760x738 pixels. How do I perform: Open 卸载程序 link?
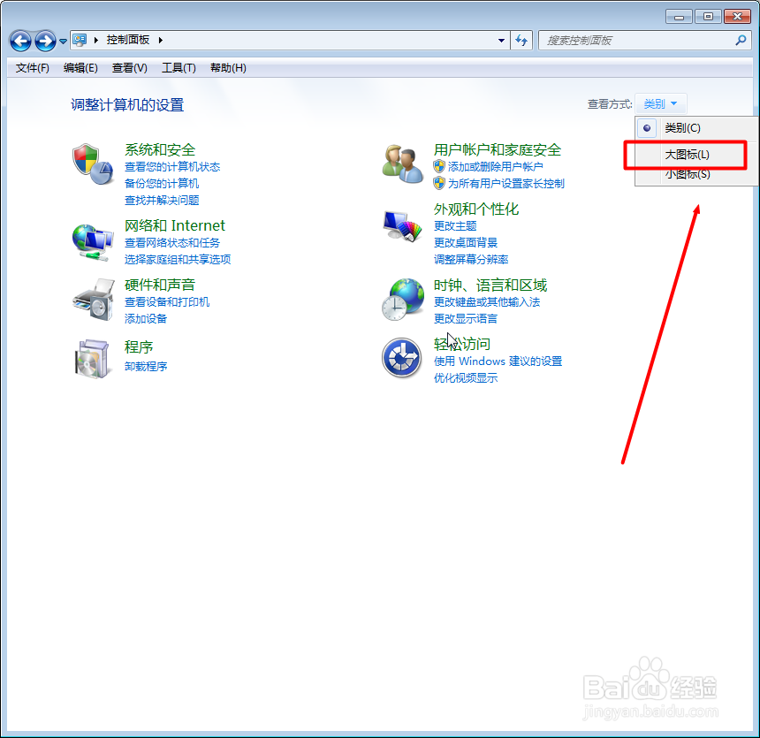point(146,366)
